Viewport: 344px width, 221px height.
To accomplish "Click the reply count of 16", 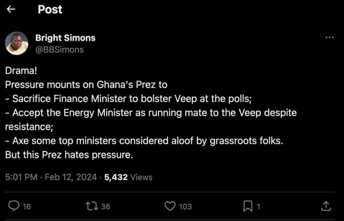I will coord(27,206).
